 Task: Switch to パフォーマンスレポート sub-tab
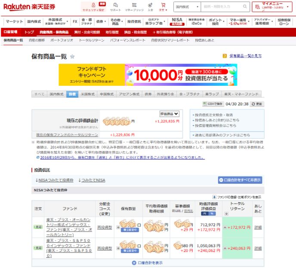[128, 40]
